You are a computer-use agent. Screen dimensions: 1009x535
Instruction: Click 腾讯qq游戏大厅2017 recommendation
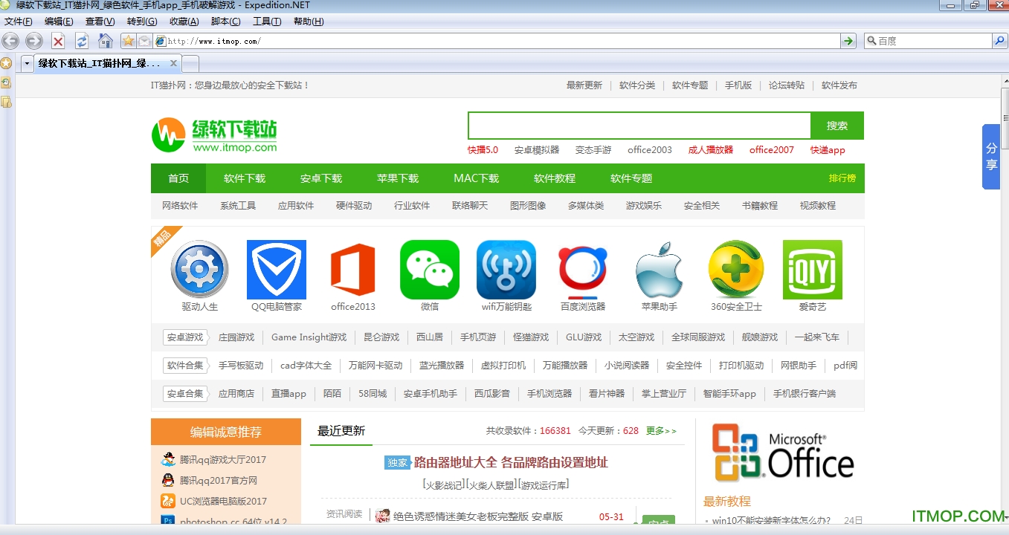223,460
